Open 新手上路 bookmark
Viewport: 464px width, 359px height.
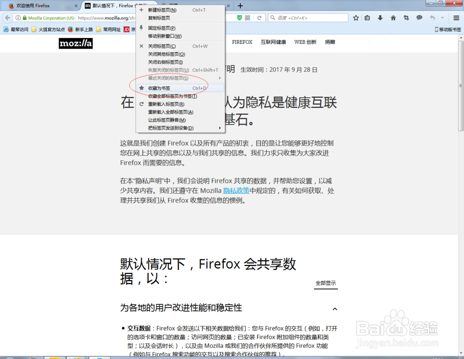click(x=80, y=29)
